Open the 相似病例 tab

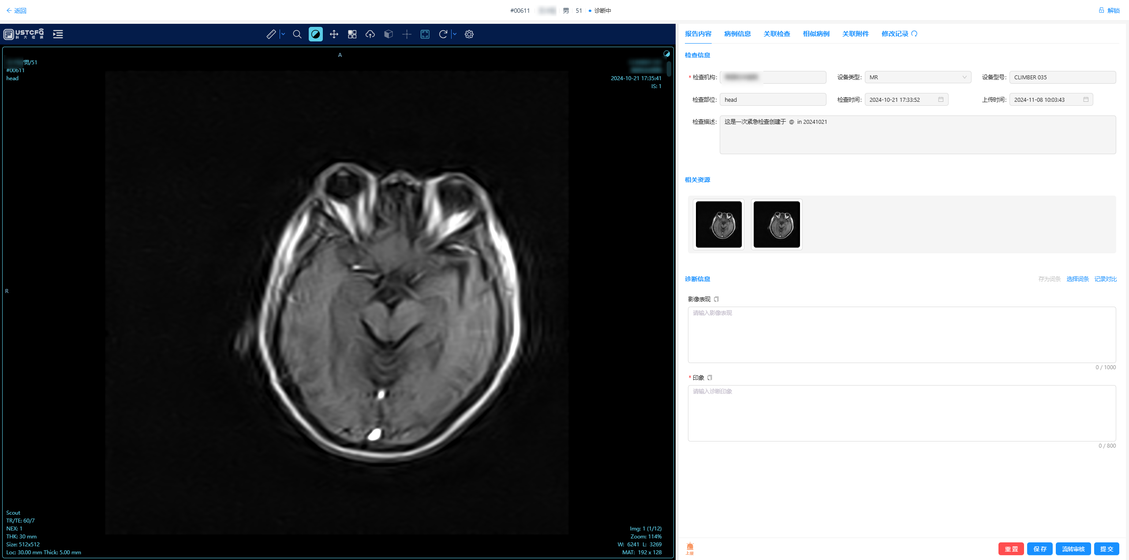coord(816,34)
